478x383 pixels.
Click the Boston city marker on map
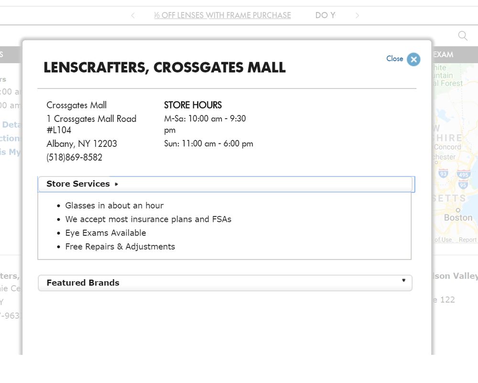tap(457, 209)
